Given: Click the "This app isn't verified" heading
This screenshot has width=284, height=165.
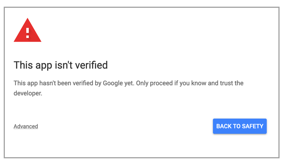Looking at the screenshot, I should coord(61,65).
